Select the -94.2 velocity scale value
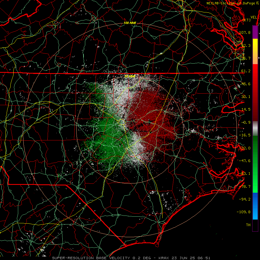 (x=245, y=199)
